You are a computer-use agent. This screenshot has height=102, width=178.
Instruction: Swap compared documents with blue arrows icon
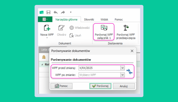click(129, 72)
